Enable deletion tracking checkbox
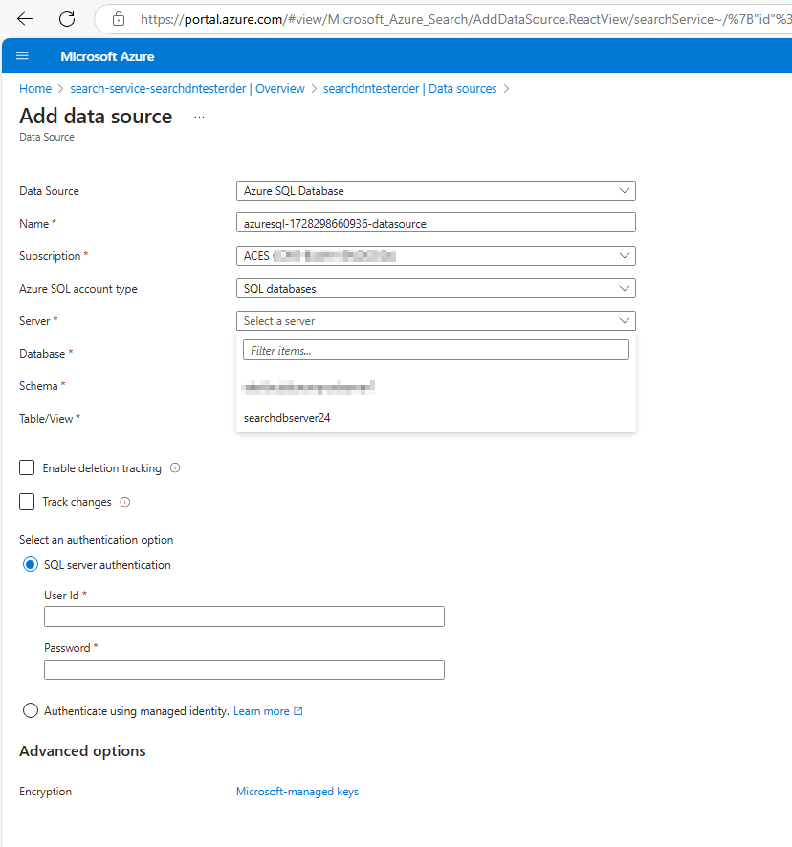 pos(26,467)
